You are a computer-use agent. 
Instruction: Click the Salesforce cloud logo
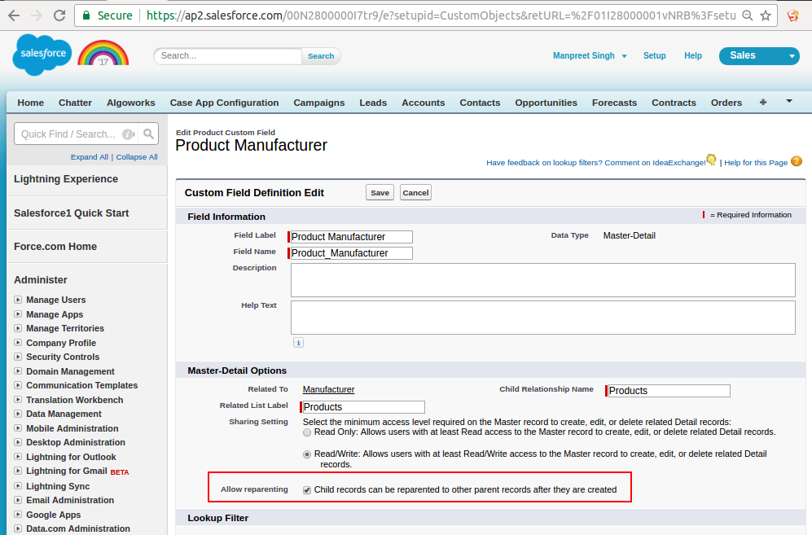click(x=42, y=55)
